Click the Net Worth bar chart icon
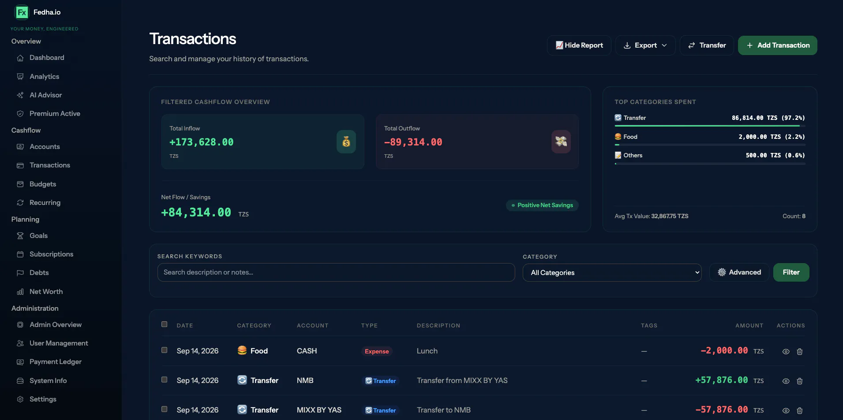843x420 pixels. coord(20,292)
